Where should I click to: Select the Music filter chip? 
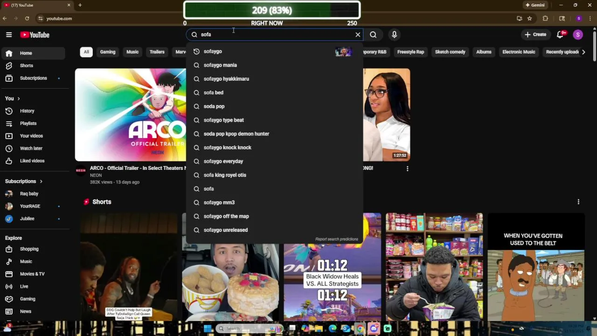[x=132, y=52]
